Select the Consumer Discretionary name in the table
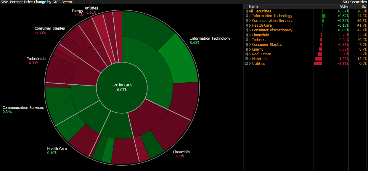This screenshot has width=368, height=171. (272, 30)
